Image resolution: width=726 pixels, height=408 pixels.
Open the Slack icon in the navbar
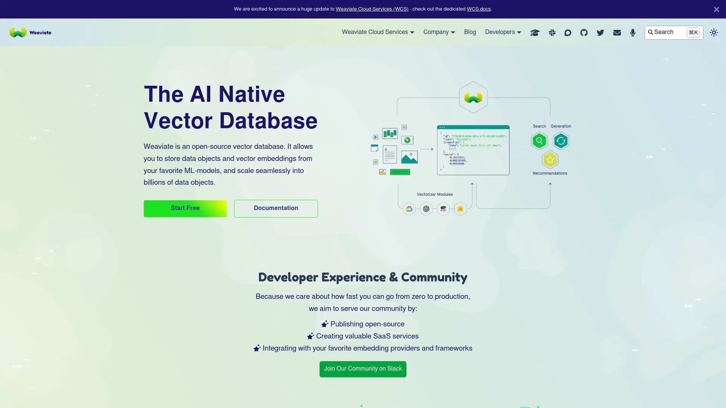(552, 32)
